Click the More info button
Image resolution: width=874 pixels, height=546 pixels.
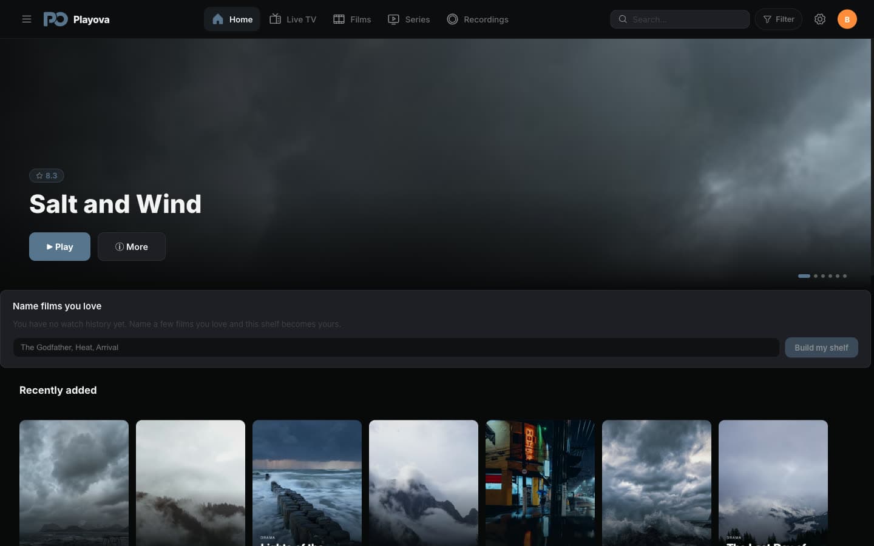[132, 247]
